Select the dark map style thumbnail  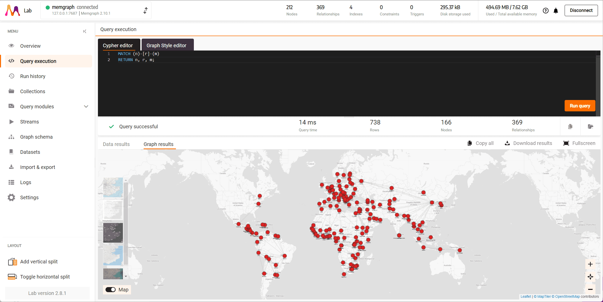[x=113, y=233]
